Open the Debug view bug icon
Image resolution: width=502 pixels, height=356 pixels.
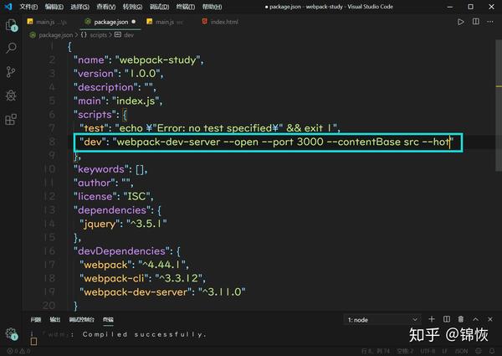click(x=11, y=95)
